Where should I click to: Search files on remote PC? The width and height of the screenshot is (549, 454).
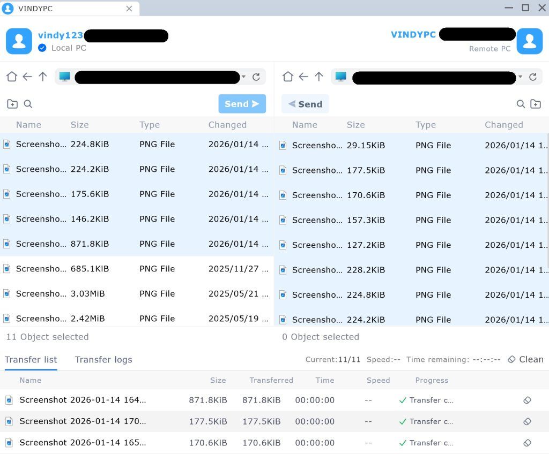click(x=521, y=104)
